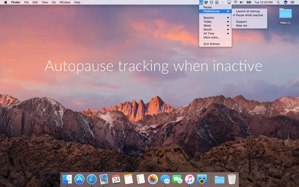Viewport: 299px width, 187px height.
Task: Open Photos from the dock
Action: pos(153,180)
